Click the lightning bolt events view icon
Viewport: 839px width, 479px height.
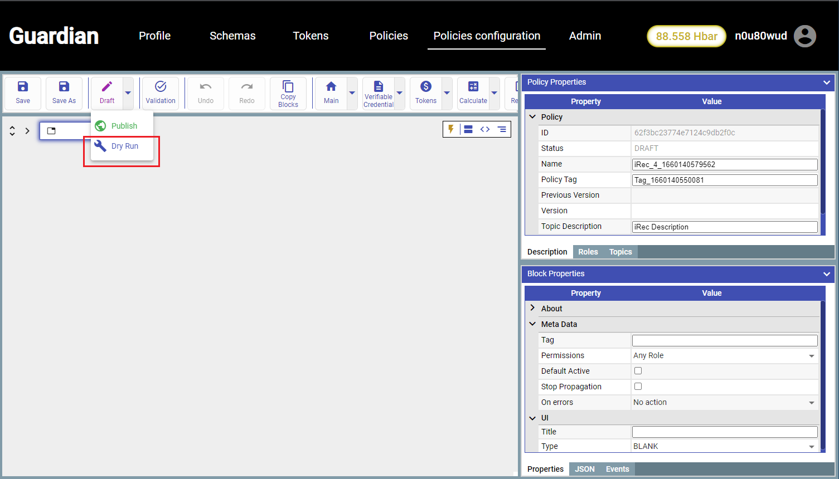coord(451,129)
